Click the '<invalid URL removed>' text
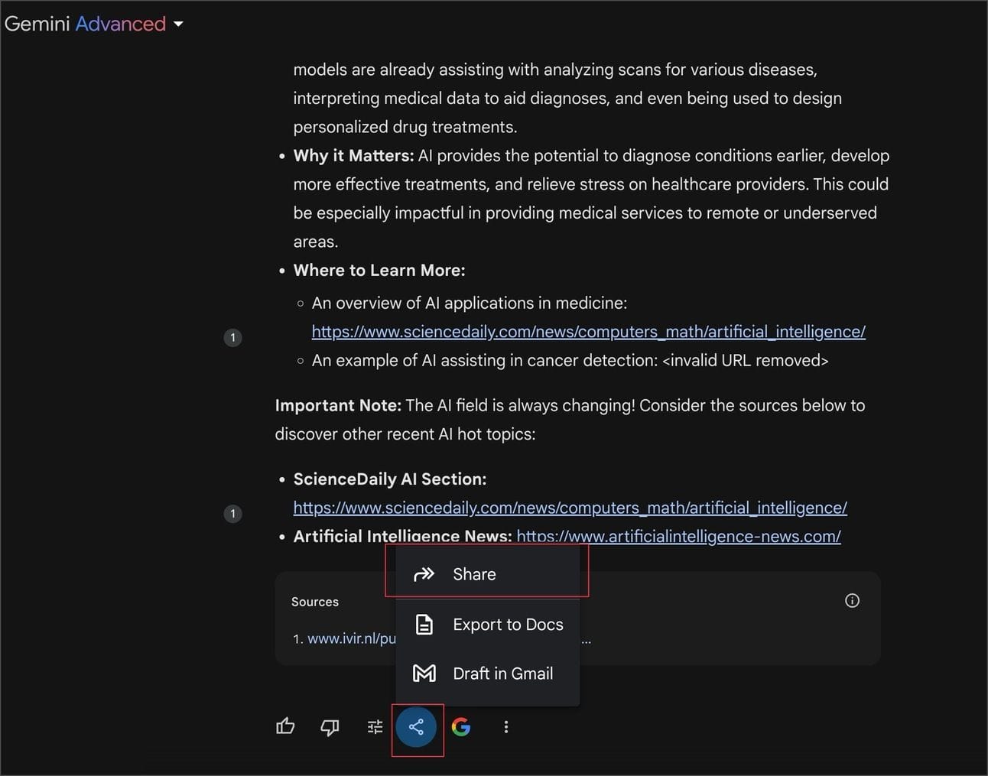This screenshot has width=988, height=776. 746,360
